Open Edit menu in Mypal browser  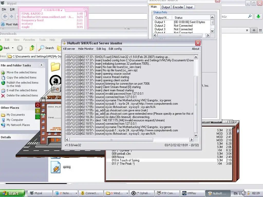pyautogui.click(x=12, y=9)
